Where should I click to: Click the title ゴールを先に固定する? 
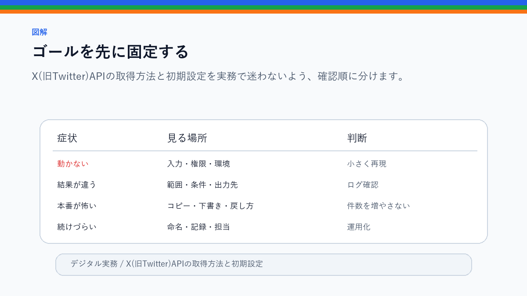[110, 52]
